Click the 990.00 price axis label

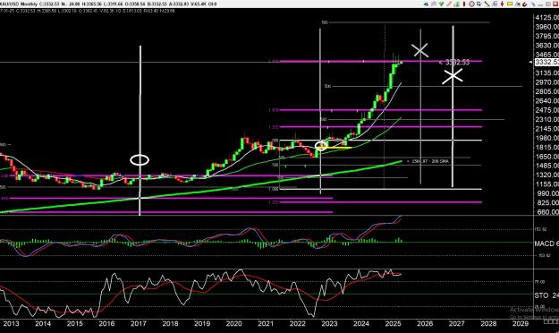pos(546,193)
